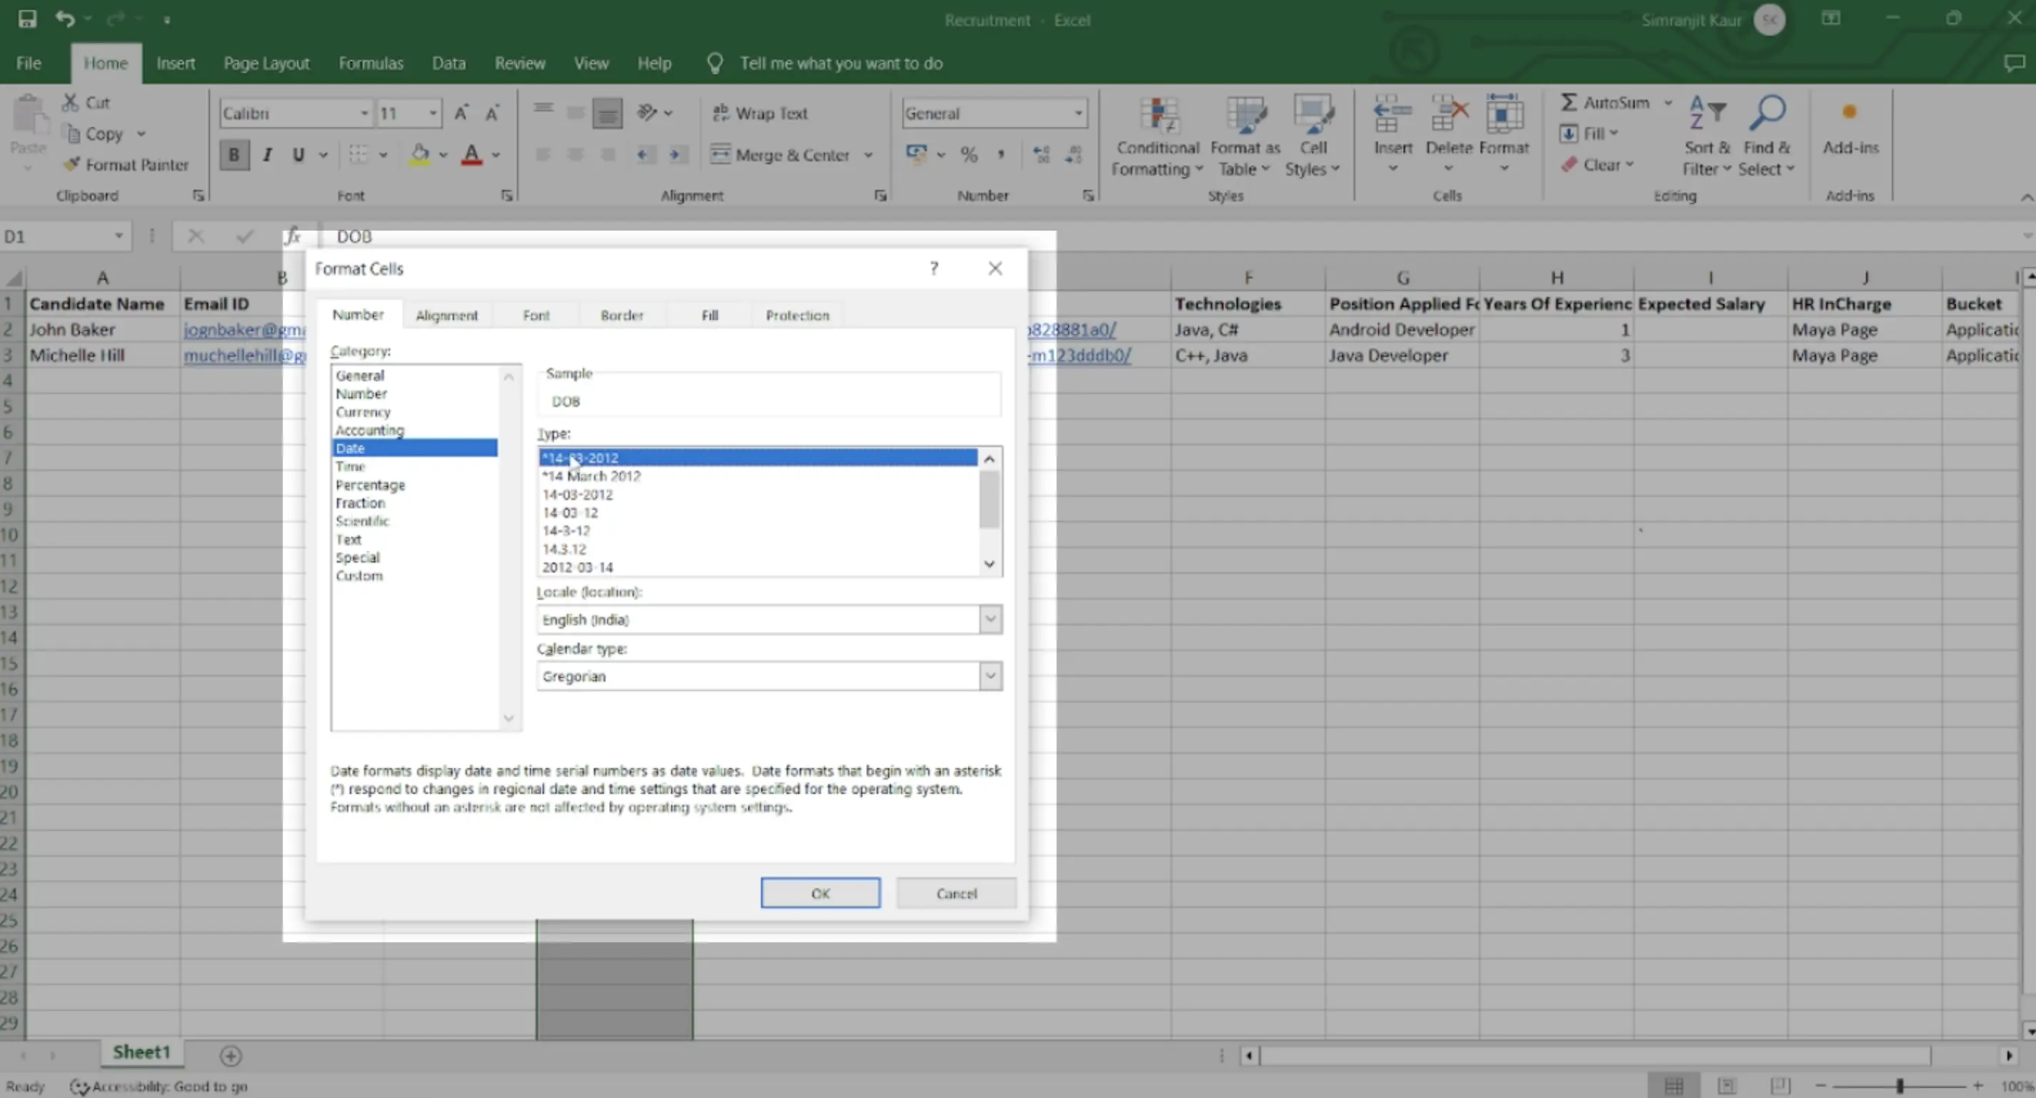This screenshot has width=2036, height=1098.
Task: Click the Copy icon in Clipboard group
Action: pyautogui.click(x=73, y=134)
